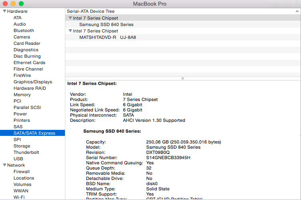This screenshot has width=301, height=200.
Task: Open the WWAN category
Action: (21, 191)
